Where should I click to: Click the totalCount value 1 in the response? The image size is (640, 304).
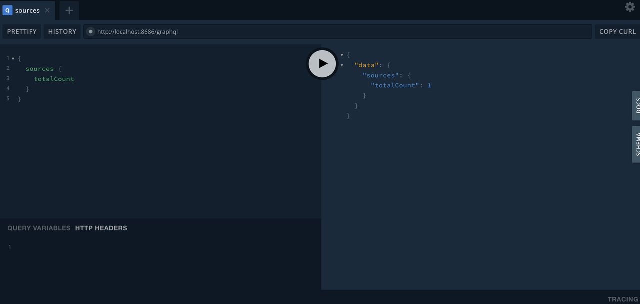pos(429,85)
